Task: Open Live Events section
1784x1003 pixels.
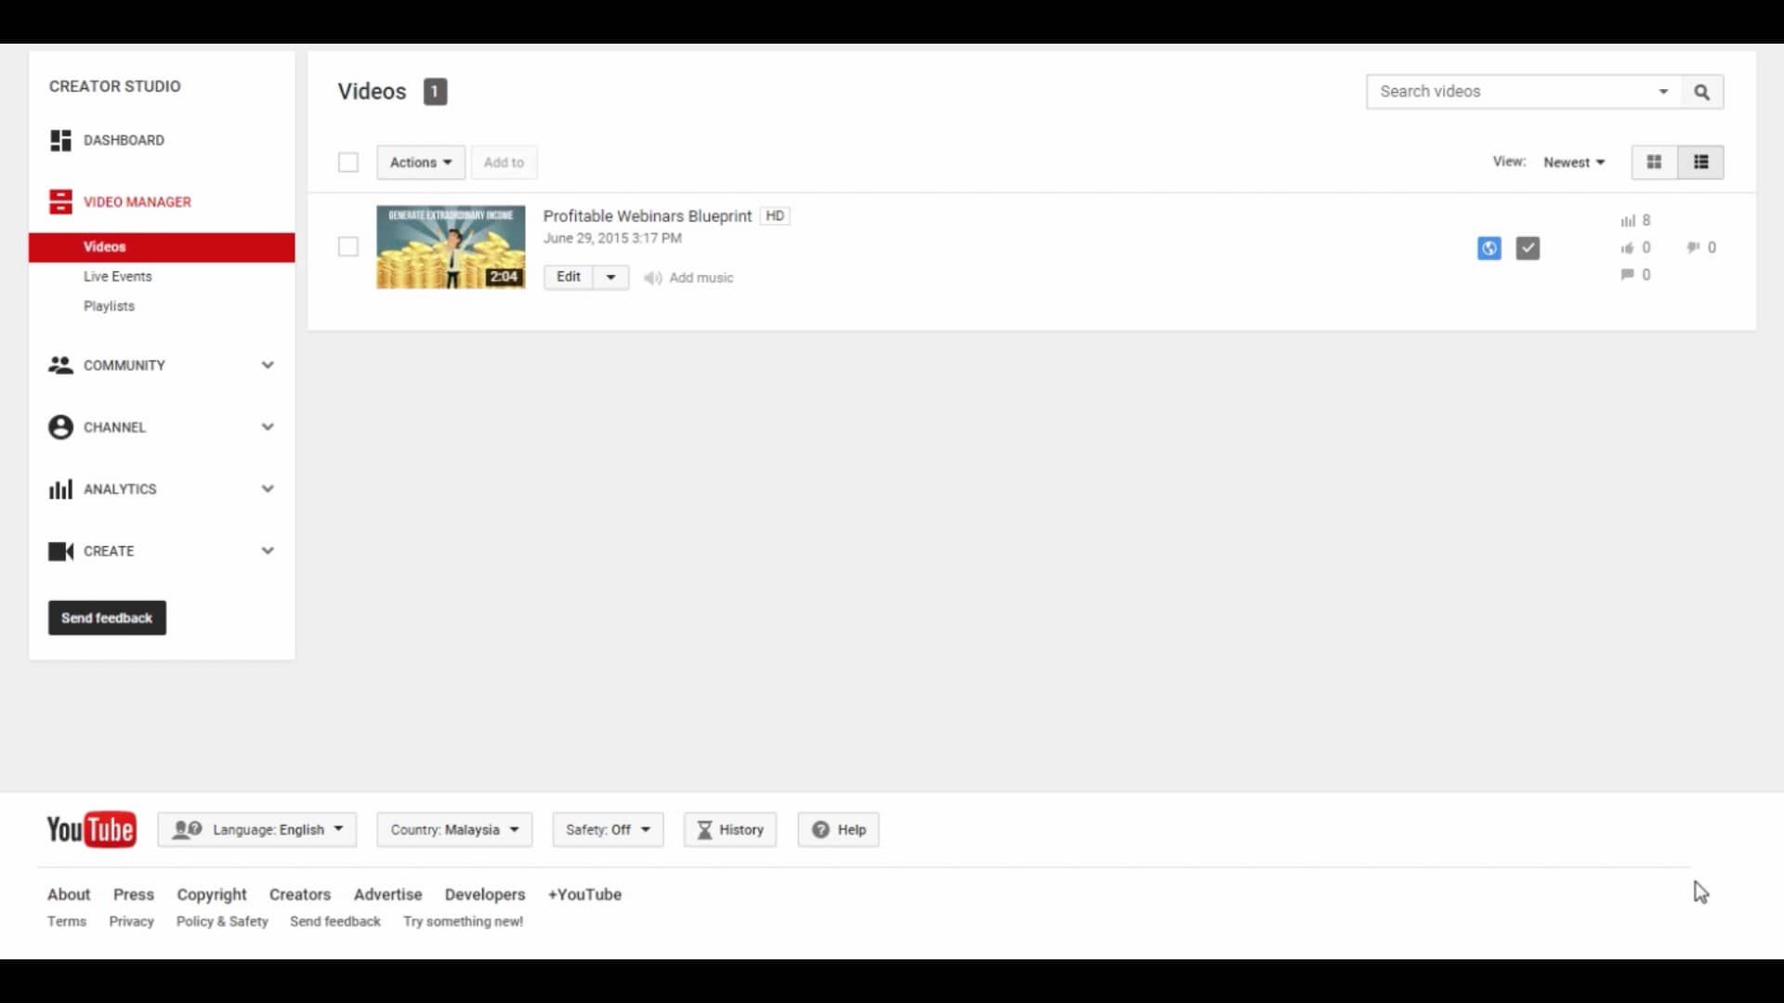Action: click(117, 276)
